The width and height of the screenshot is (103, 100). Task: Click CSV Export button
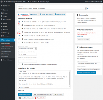click(x=58, y=94)
